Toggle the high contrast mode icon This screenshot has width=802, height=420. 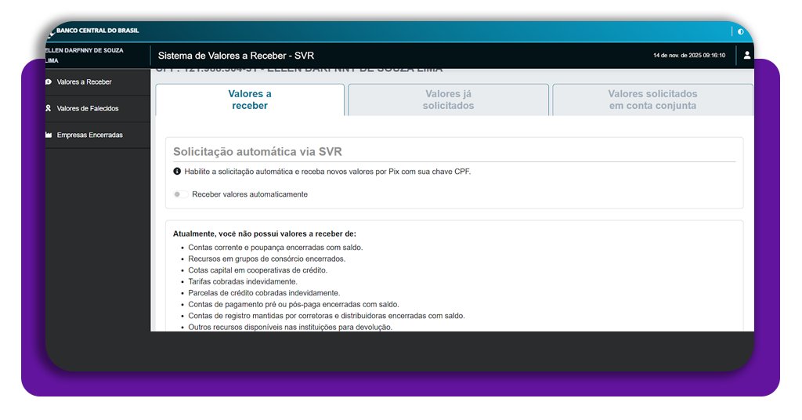(x=741, y=31)
